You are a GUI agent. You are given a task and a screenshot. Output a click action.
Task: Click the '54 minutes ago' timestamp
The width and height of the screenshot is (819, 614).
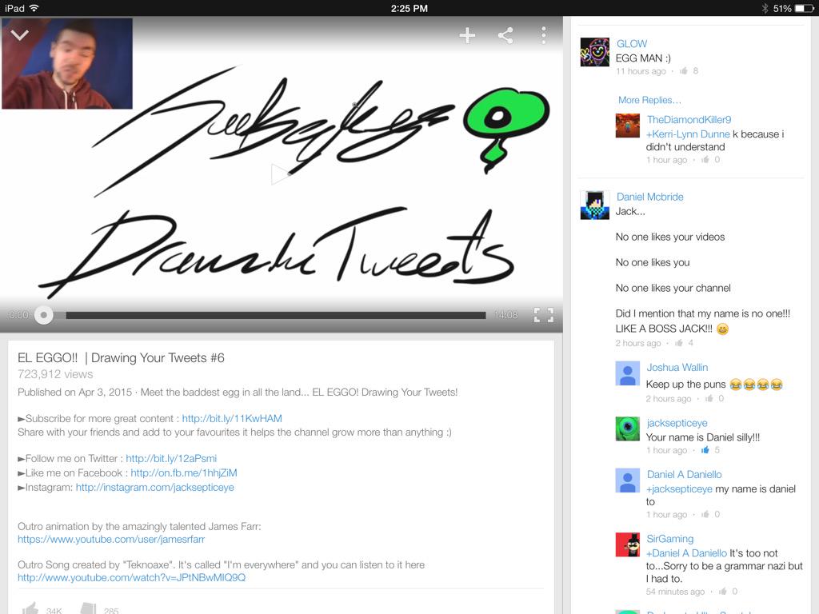point(675,592)
